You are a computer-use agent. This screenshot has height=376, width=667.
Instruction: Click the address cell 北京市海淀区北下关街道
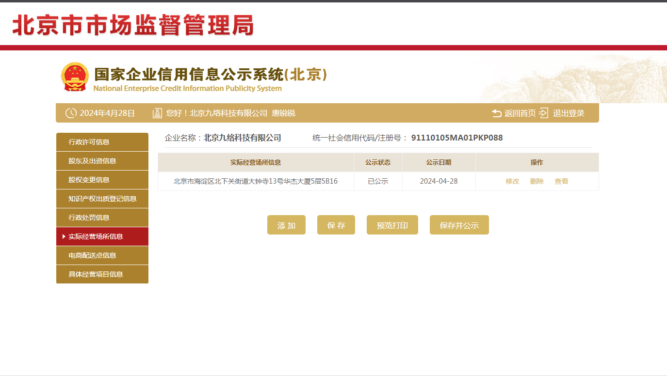256,181
